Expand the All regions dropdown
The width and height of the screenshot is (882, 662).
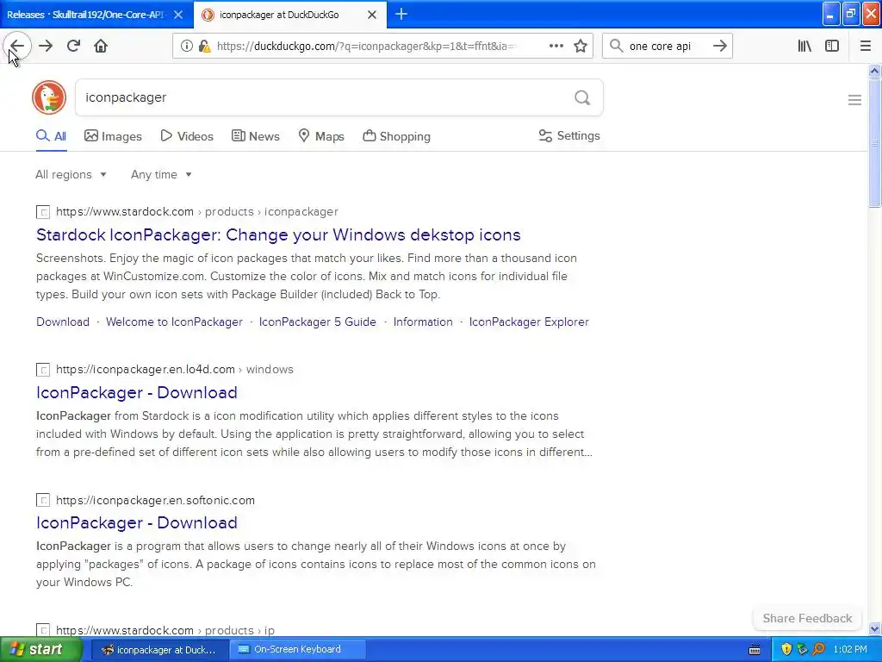coord(71,174)
